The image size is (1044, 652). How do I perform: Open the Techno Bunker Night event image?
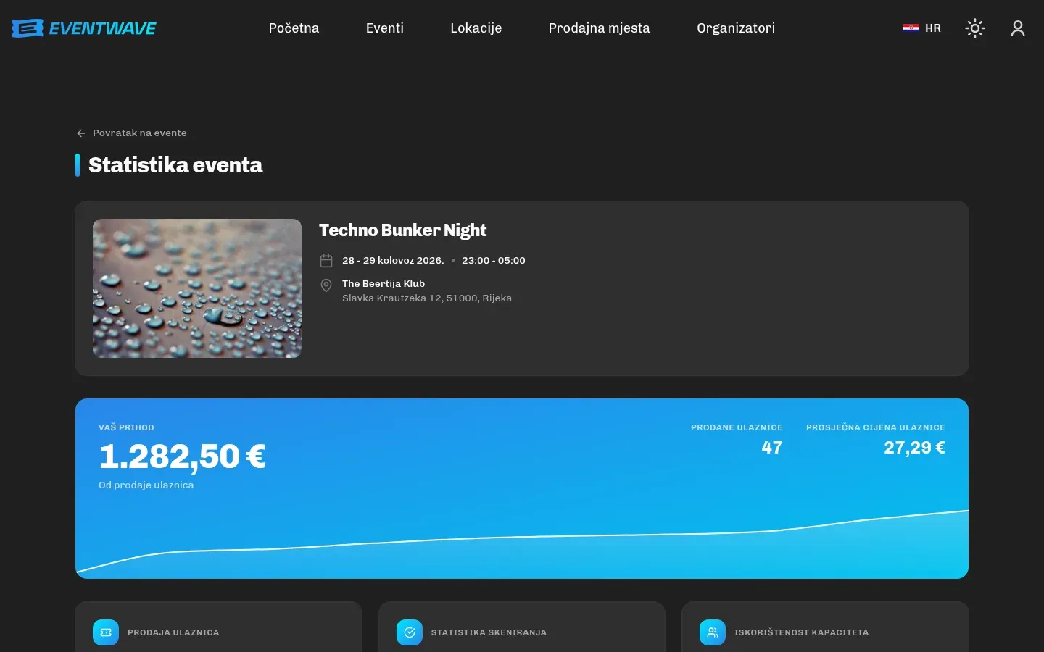pyautogui.click(x=197, y=288)
